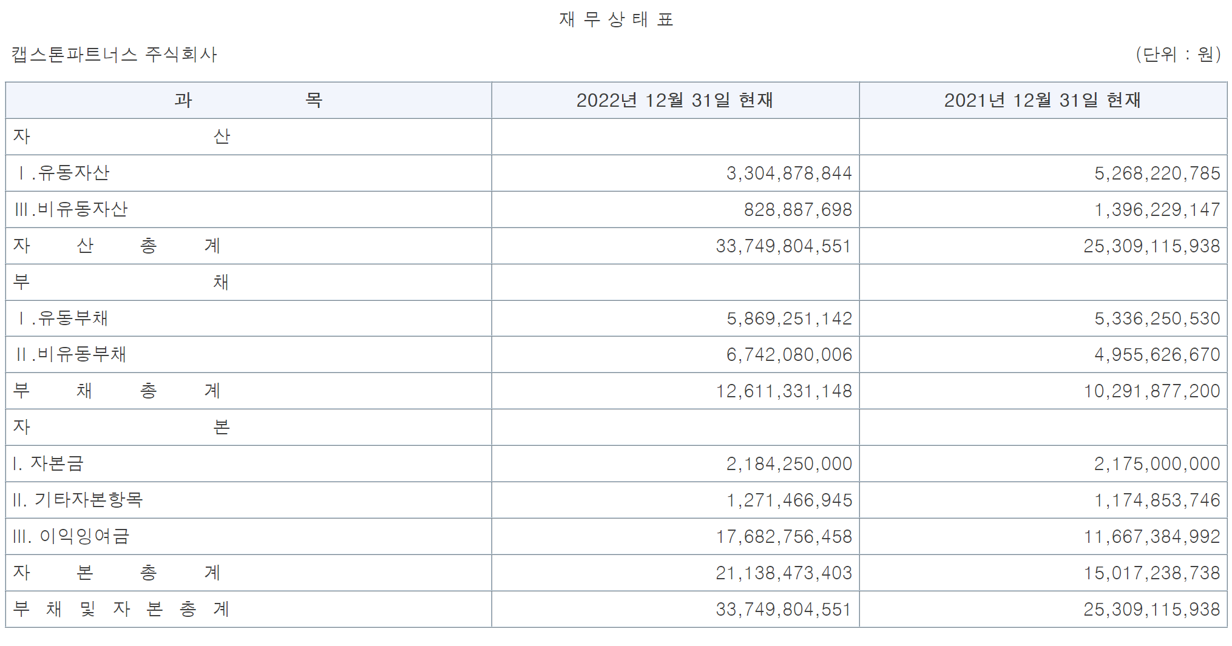Select row label Ⅲ.비유동자산
This screenshot has height=646, width=1232.
point(71,209)
